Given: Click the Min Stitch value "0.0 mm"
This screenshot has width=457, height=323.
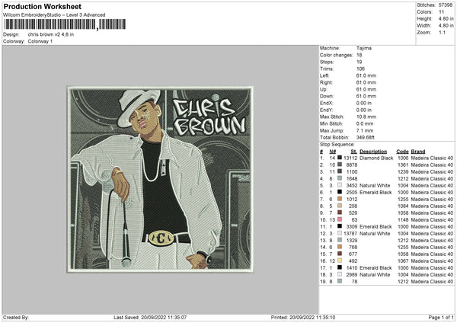Looking at the screenshot, I should point(365,123).
